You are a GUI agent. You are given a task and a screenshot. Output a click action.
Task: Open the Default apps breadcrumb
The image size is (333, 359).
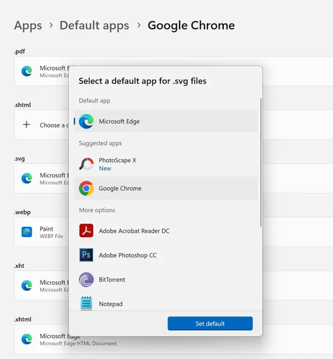(x=94, y=25)
